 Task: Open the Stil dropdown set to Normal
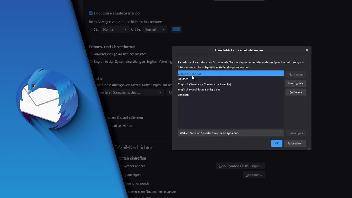pos(115,29)
